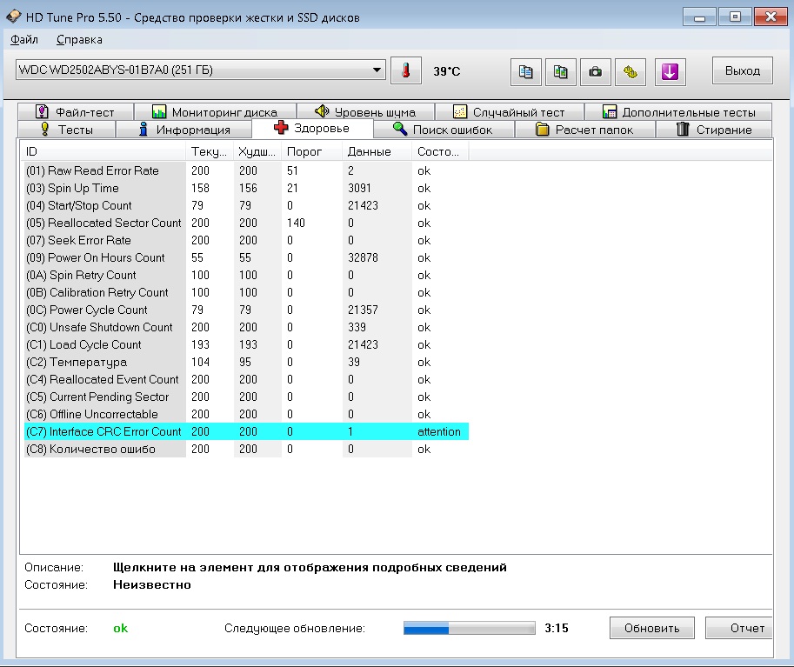Click the Отчет button
This screenshot has width=794, height=667.
point(740,628)
